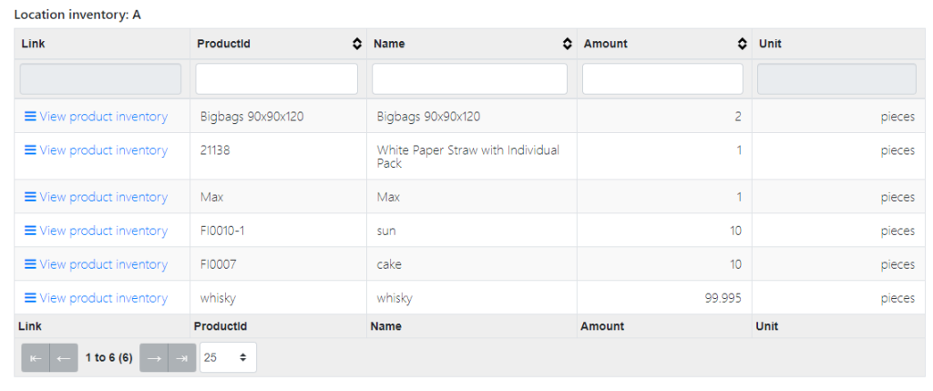Click list icon beside the cake row
The height and width of the screenshot is (391, 933).
[x=30, y=263]
